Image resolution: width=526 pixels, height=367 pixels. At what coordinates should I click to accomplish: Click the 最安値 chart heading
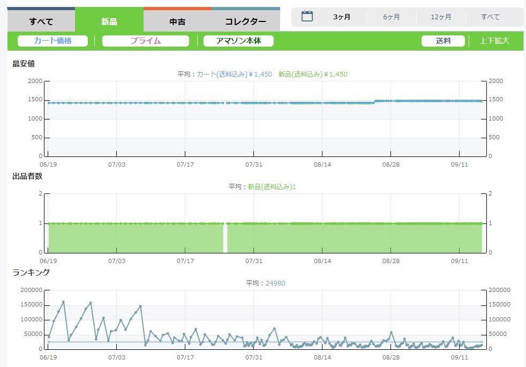[24, 64]
